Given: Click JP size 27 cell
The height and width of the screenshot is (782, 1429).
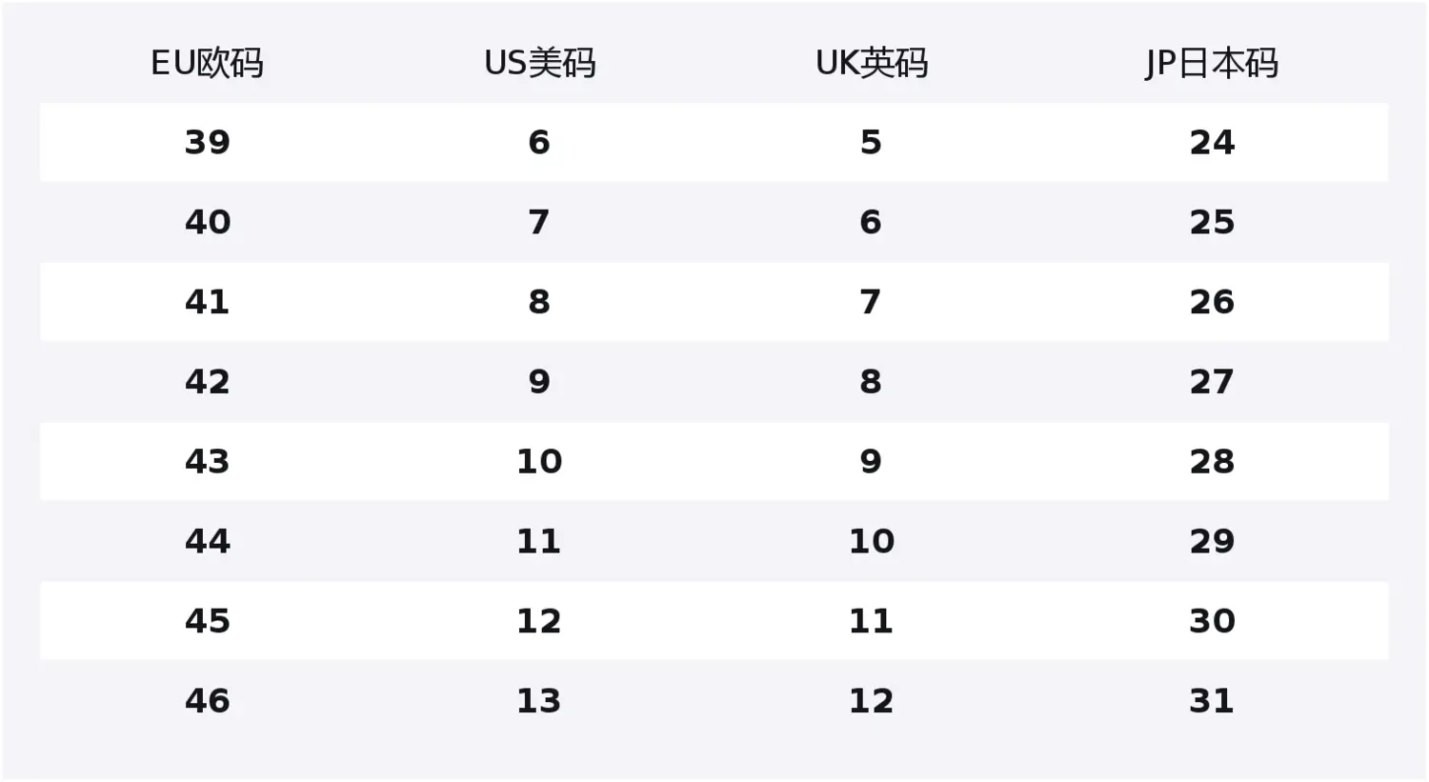Looking at the screenshot, I should click(1212, 382).
